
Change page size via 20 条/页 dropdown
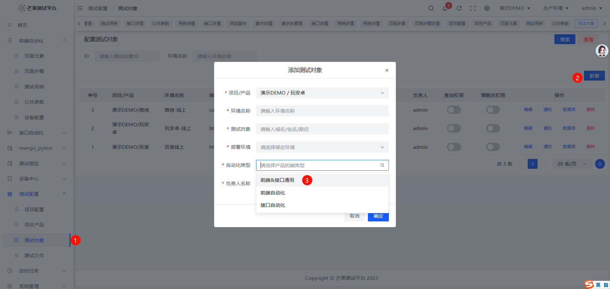(x=571, y=164)
